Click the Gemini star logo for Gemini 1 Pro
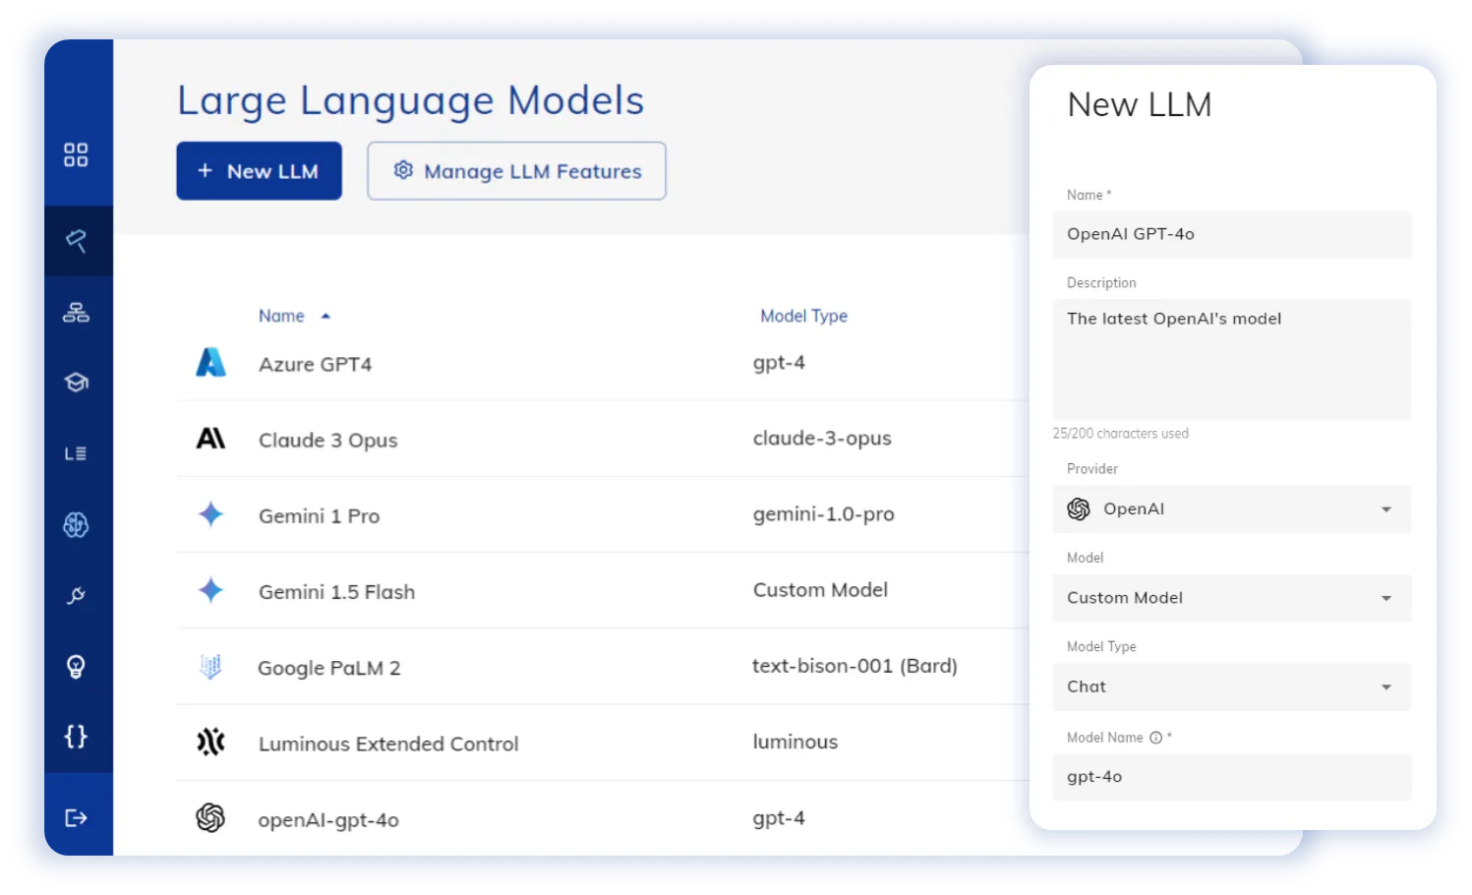The width and height of the screenshot is (1472, 895). [210, 513]
